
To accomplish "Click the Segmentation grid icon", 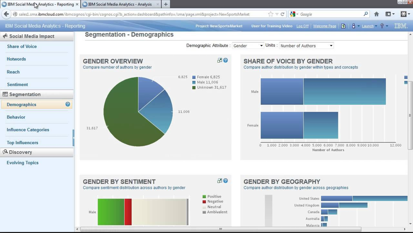I will (x=5, y=94).
